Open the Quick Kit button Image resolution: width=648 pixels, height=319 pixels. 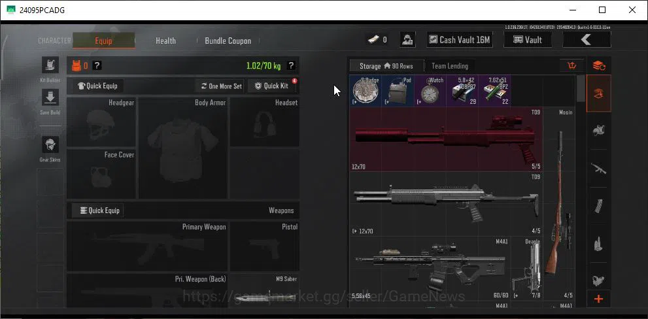point(271,86)
